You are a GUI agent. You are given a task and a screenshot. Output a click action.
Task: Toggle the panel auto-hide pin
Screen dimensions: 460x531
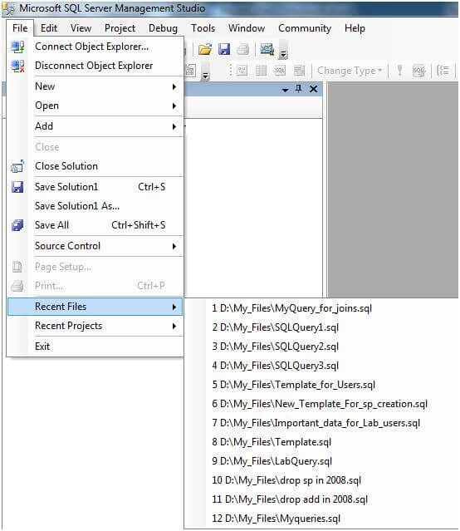tap(298, 89)
